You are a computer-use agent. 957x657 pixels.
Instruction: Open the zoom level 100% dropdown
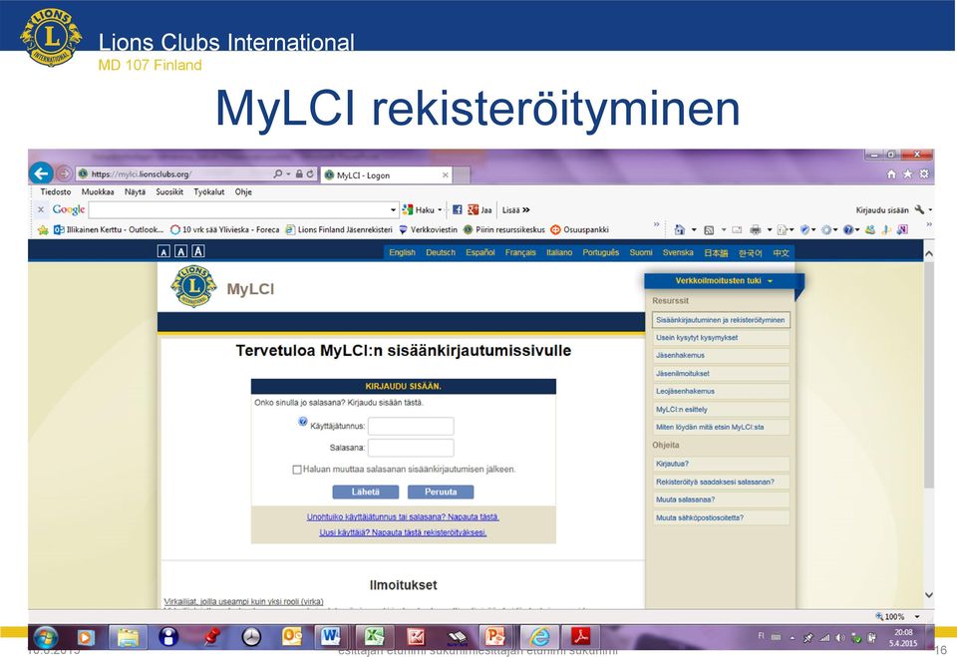pyautogui.click(x=917, y=617)
